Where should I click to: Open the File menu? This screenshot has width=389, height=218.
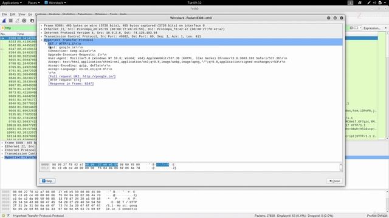[x=4, y=15]
